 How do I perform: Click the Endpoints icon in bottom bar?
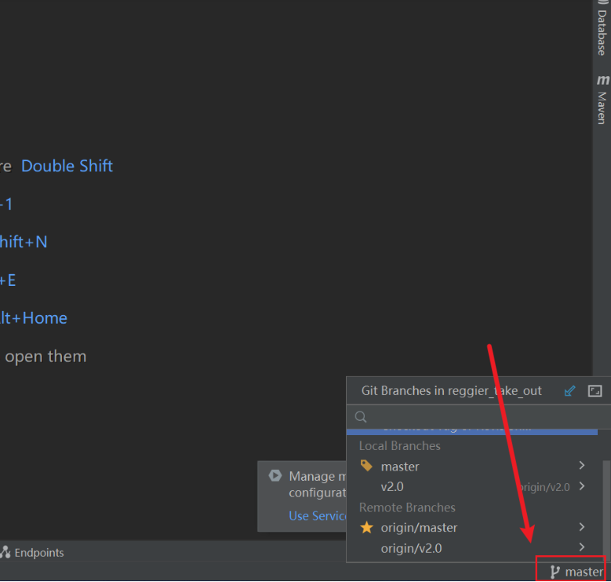pos(5,552)
